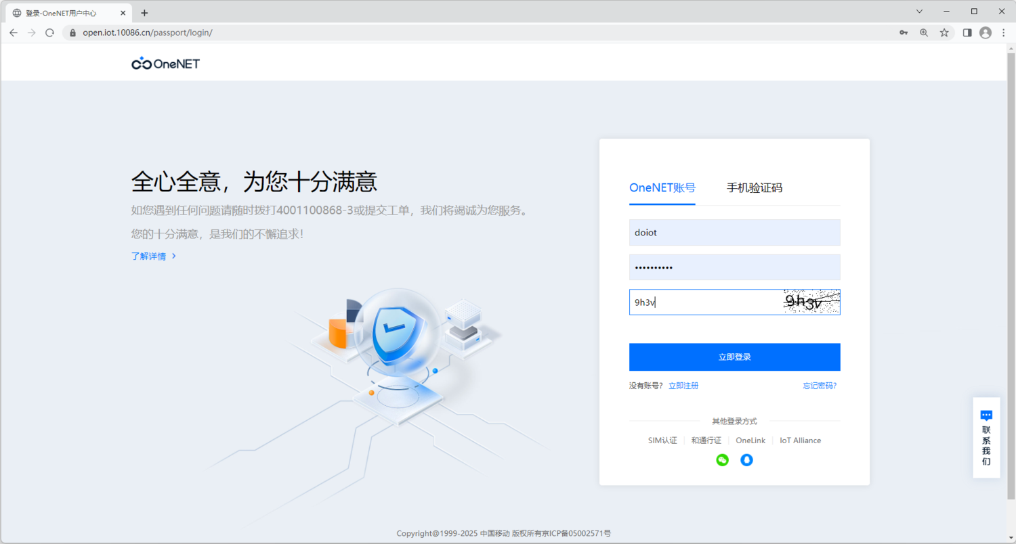Viewport: 1016px width, 544px height.
Task: Click the username field containing doiot
Action: (x=734, y=232)
